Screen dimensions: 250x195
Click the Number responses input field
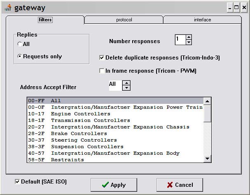[180, 40]
